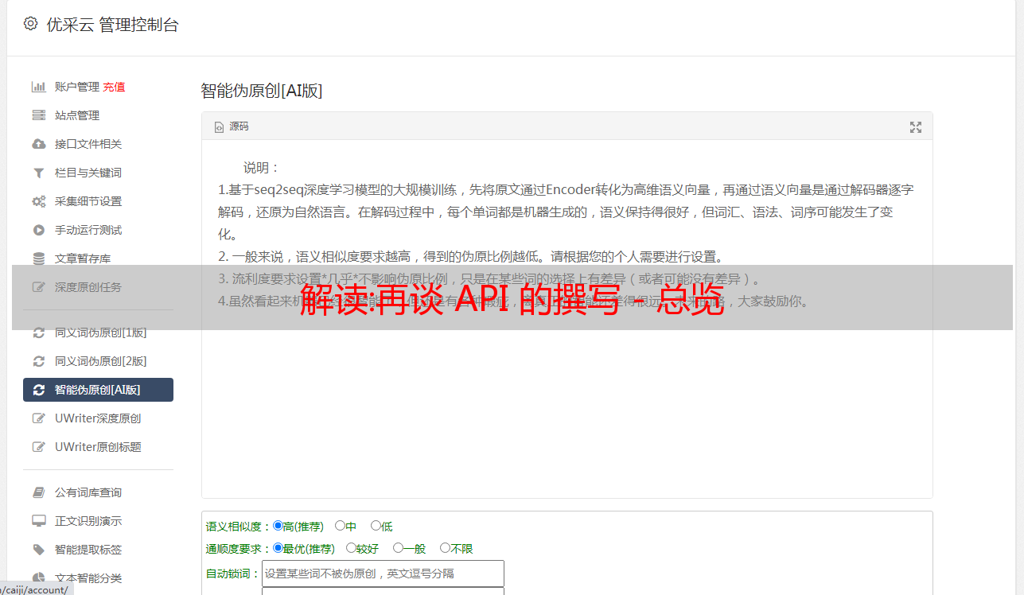Click inside the article editor text area

pos(567,319)
